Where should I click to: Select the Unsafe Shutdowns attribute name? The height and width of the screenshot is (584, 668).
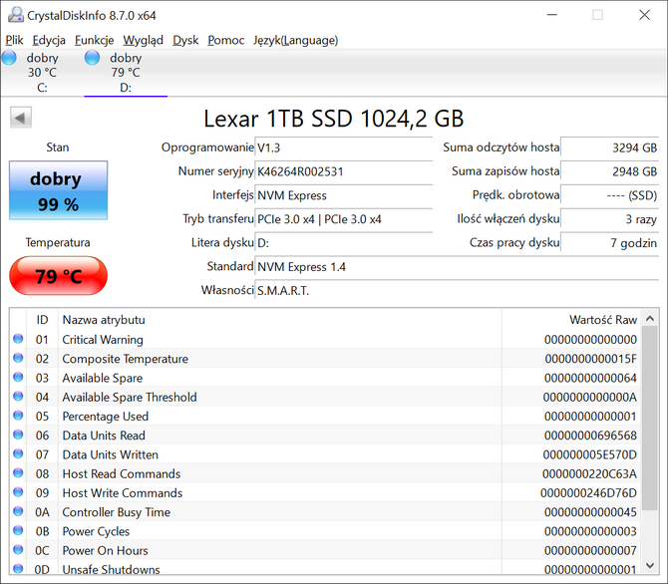112,569
